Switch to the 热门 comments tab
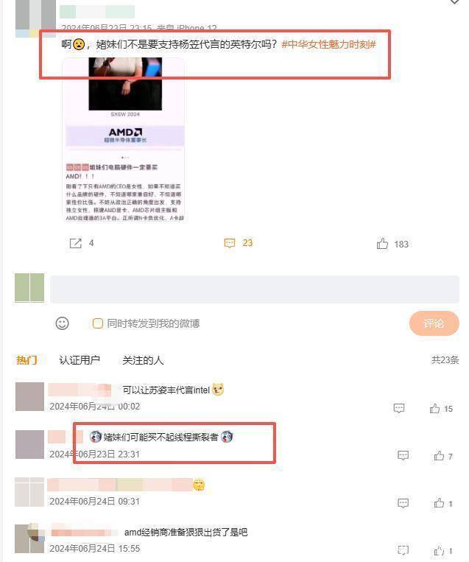Screen dimensions: 469x562 [27, 360]
